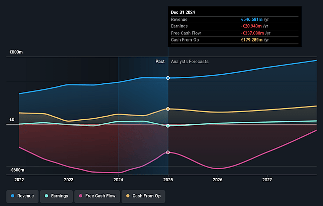Select the 2023 x-axis label
The width and height of the screenshot is (323, 206).
click(x=69, y=180)
